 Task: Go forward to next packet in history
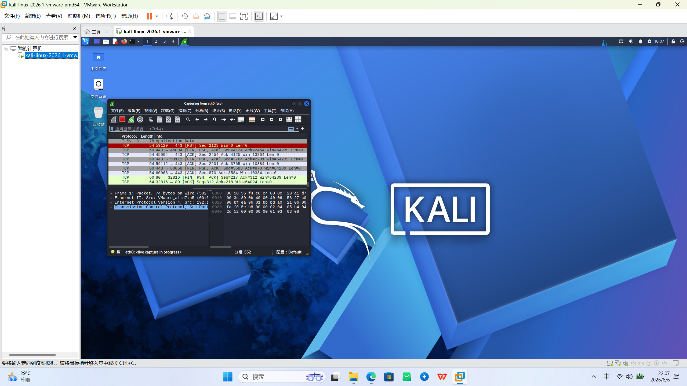point(206,119)
